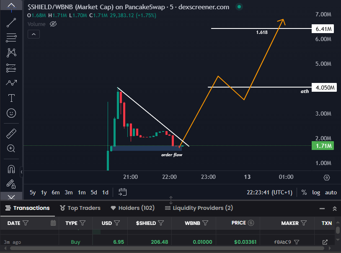Select the ruler measure tool
This screenshot has width=341, height=253.
(x=11, y=134)
